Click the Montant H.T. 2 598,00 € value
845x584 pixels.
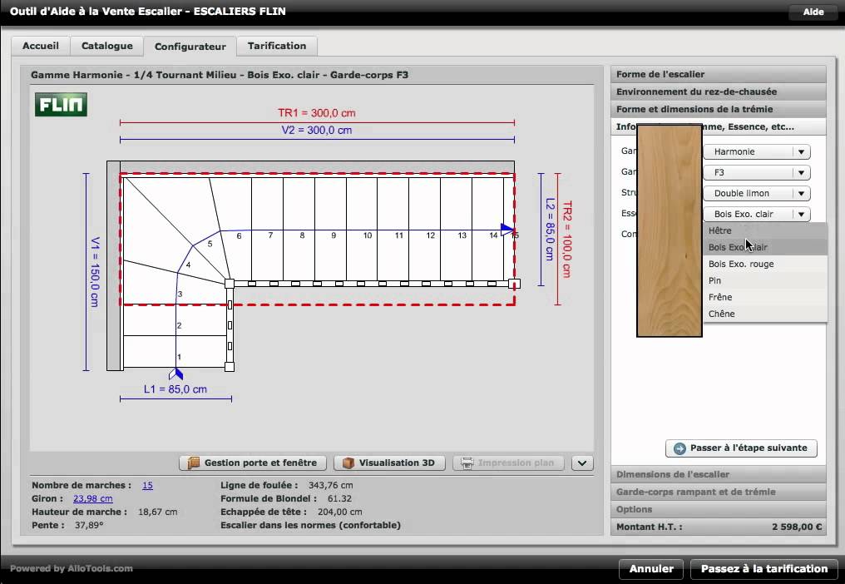(x=797, y=527)
